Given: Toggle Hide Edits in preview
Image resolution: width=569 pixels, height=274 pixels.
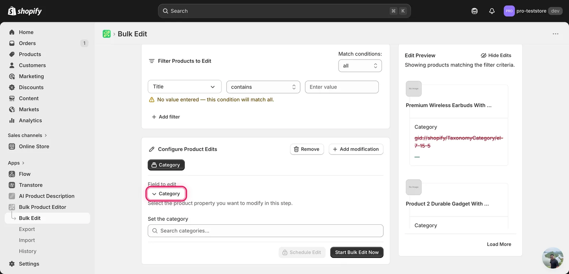Looking at the screenshot, I should click(496, 55).
